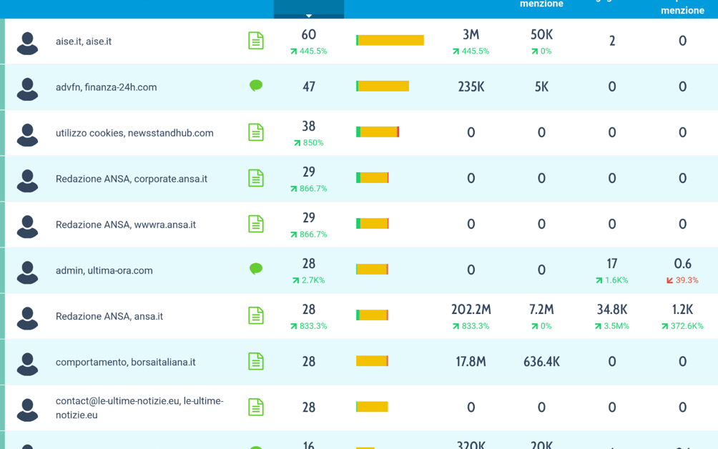Open Redazione ANSA, corporate.ansa.it author name
Screen dimensions: 718x449
coord(132,179)
